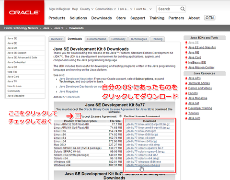Select the Downloads page tab

[x=75, y=39]
